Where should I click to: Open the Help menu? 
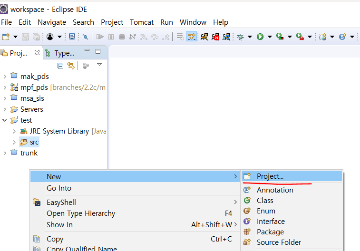[x=221, y=22]
